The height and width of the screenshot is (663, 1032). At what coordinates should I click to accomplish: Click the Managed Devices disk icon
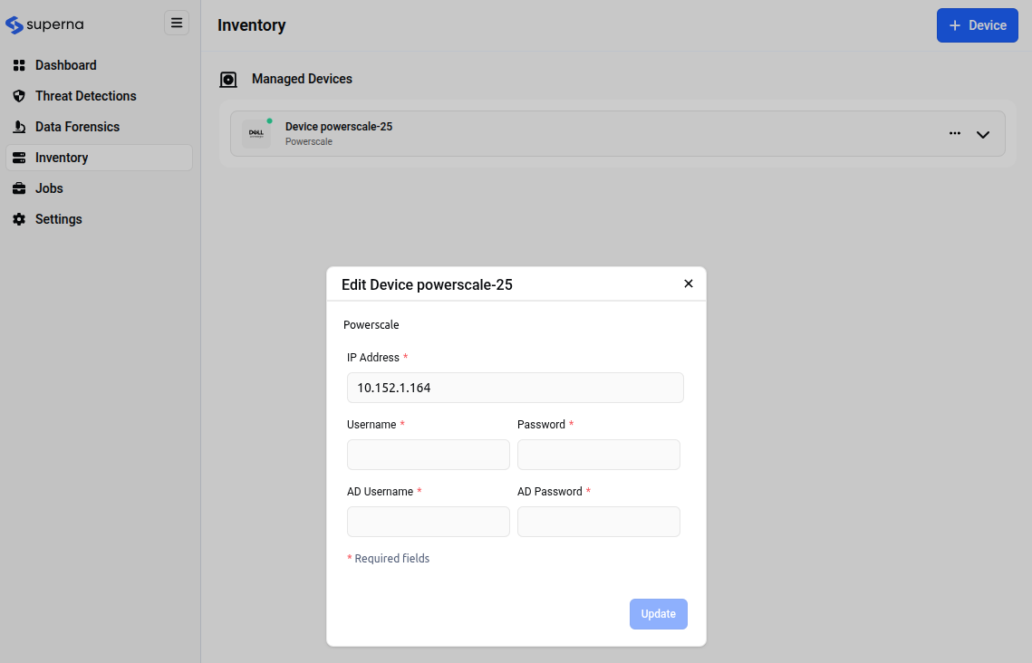click(x=229, y=80)
